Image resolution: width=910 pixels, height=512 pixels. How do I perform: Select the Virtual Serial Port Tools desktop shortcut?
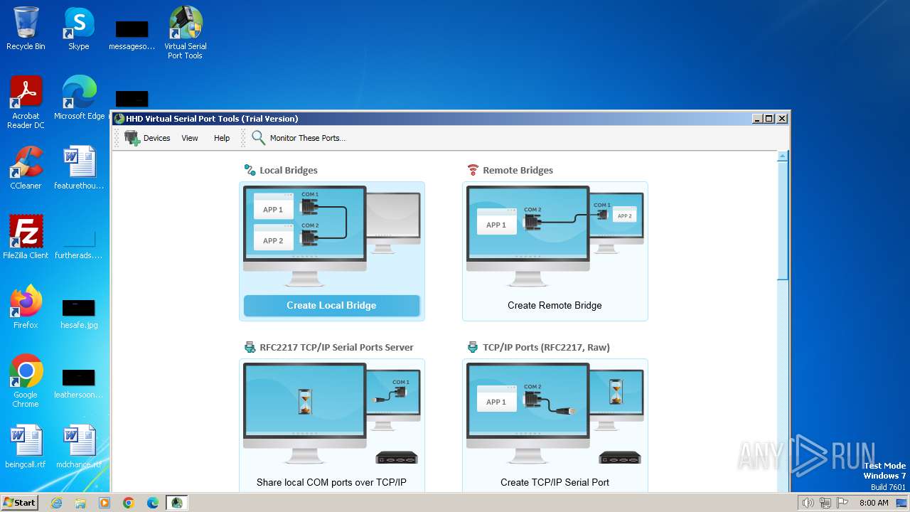pyautogui.click(x=185, y=33)
